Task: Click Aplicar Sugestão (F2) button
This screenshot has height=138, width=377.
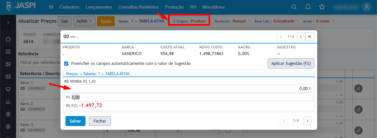Action: pyautogui.click(x=291, y=64)
